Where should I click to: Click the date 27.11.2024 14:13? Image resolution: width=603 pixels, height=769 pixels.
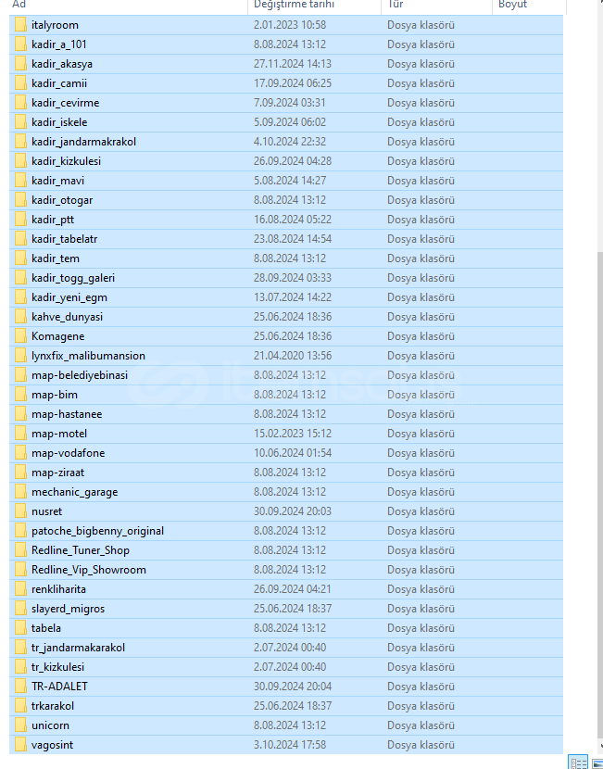click(x=292, y=64)
